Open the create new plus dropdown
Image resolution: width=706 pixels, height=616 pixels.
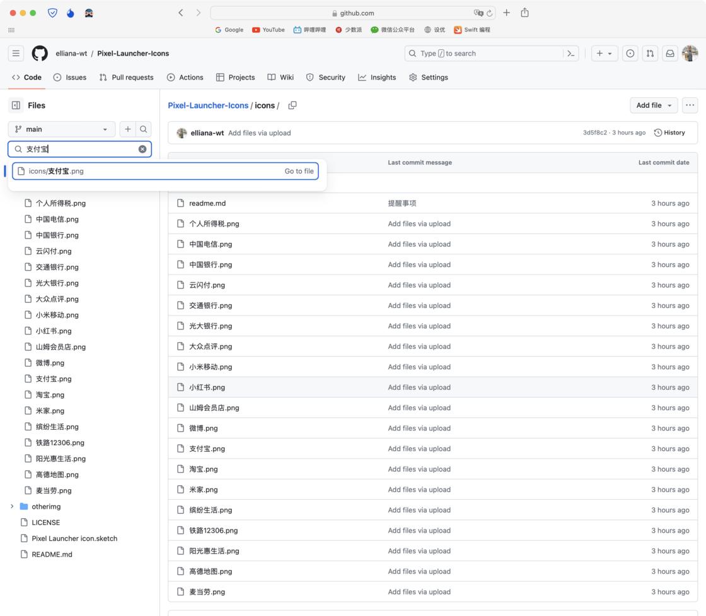tap(604, 54)
